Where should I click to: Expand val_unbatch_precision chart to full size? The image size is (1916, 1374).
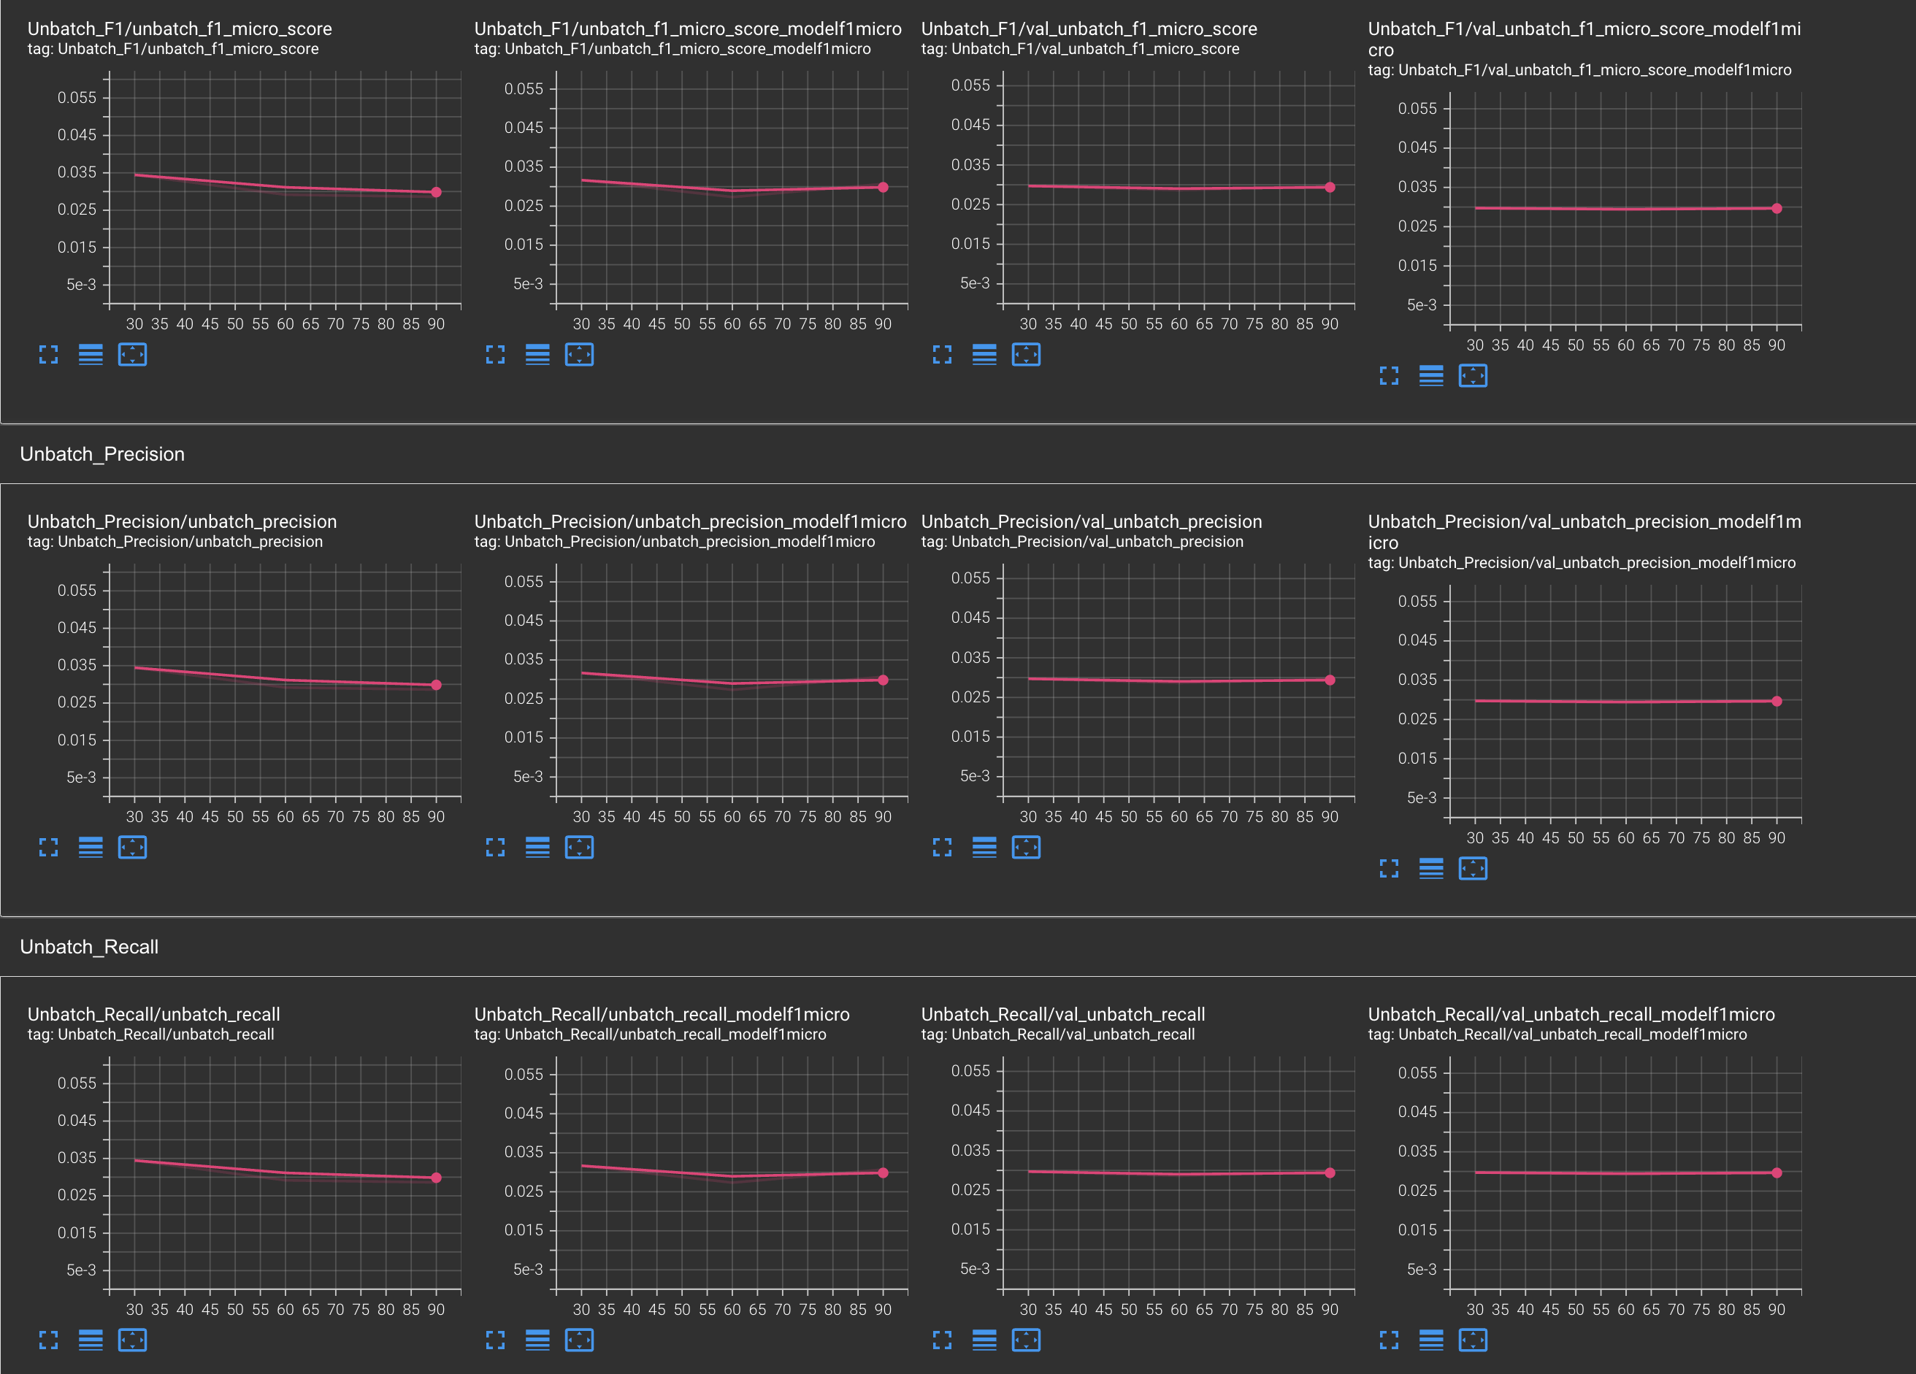tap(942, 847)
